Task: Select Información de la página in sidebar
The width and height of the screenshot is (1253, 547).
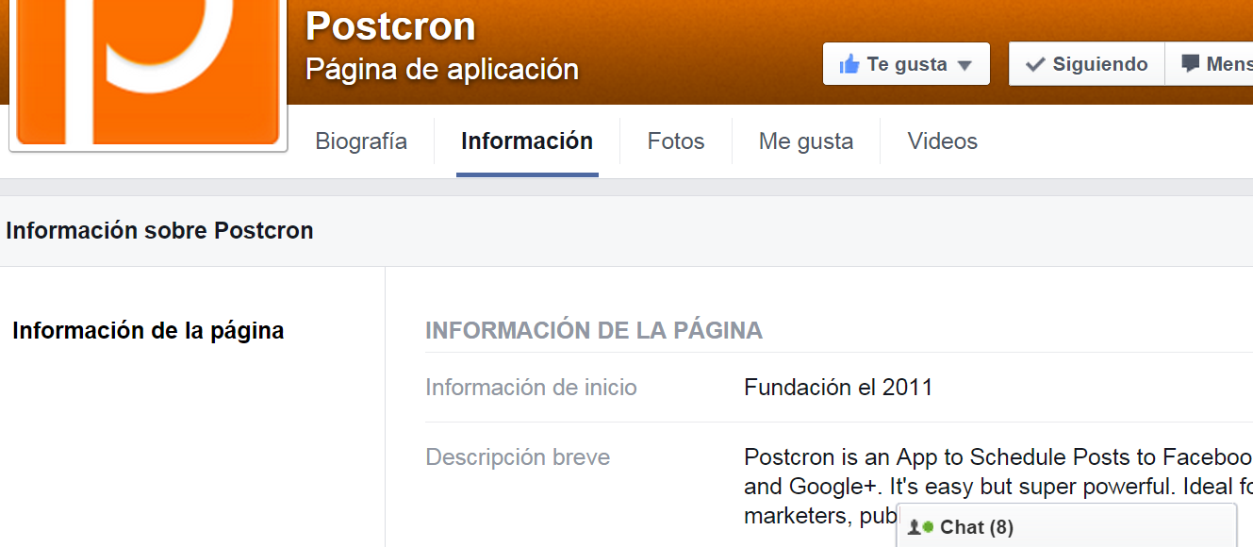Action: pos(148,331)
